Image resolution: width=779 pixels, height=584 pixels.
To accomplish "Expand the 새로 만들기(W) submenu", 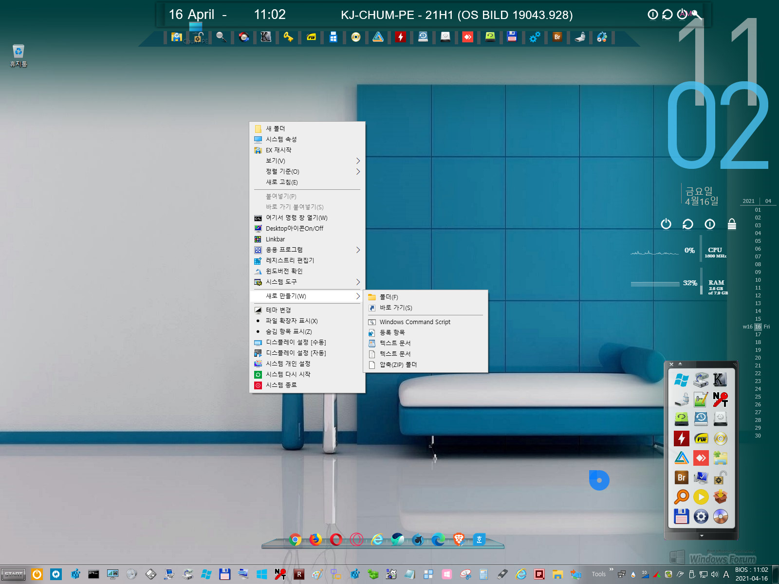I will (307, 296).
